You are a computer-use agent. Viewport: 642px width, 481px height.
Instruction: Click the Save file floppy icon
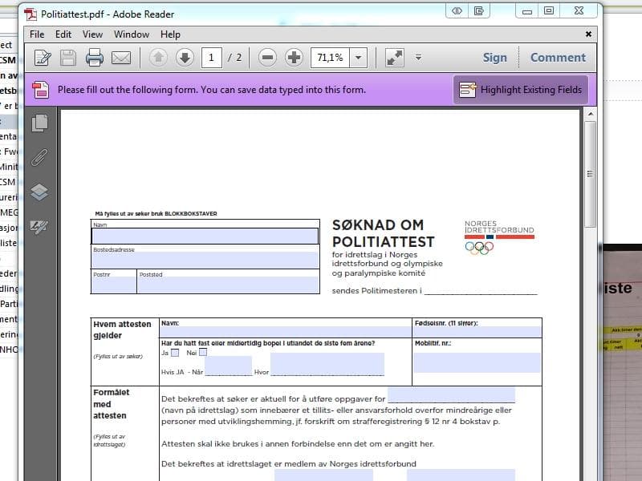68,58
